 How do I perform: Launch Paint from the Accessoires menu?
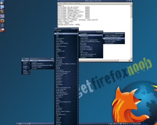point(91,51)
